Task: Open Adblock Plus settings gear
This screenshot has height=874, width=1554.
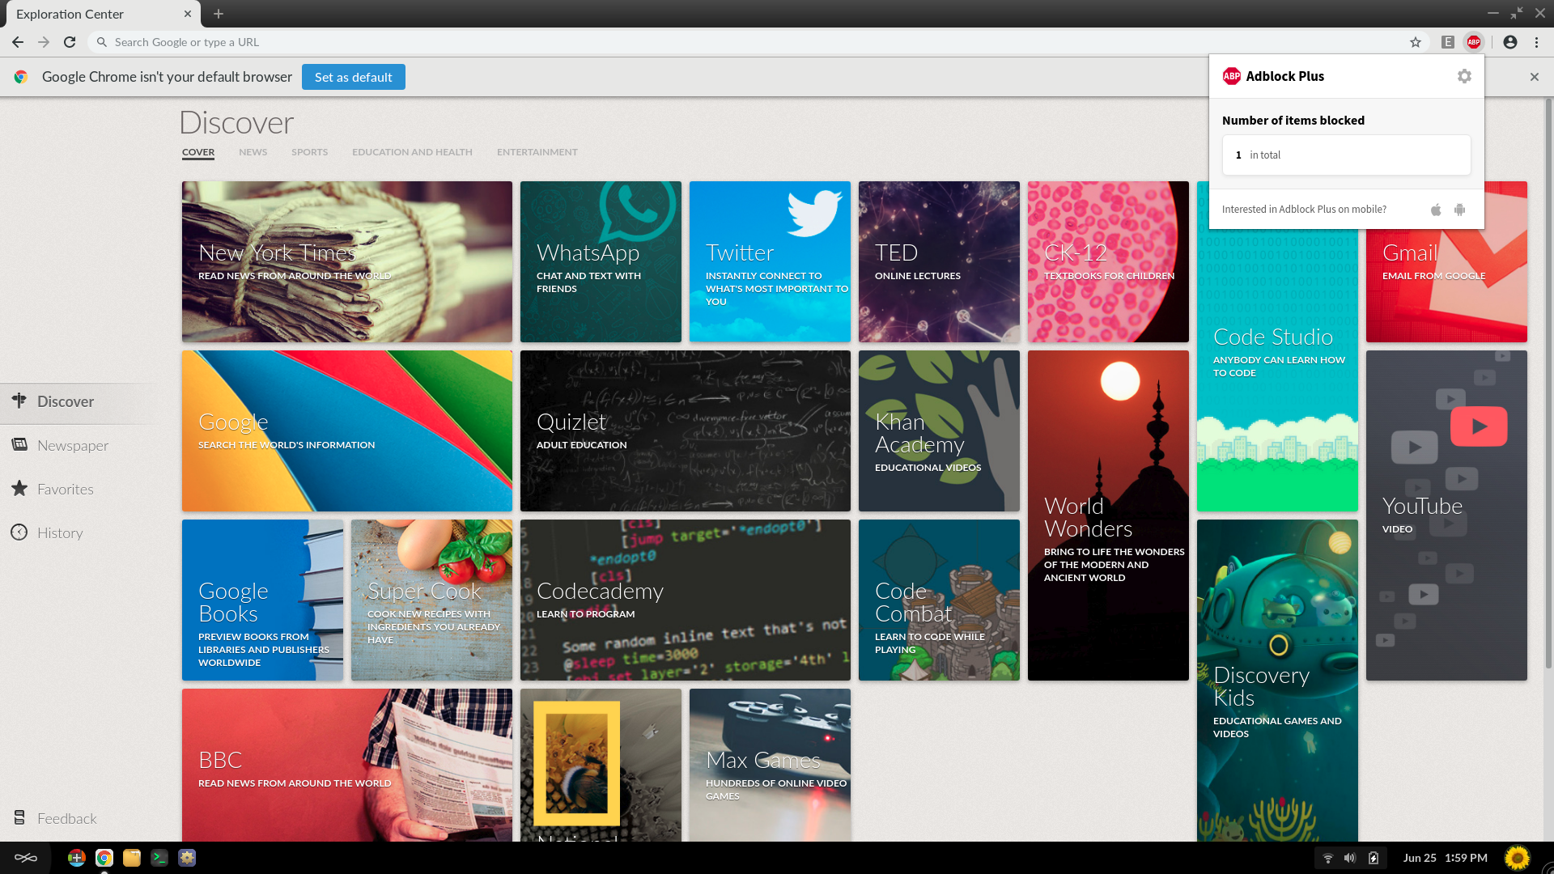Action: coord(1464,76)
